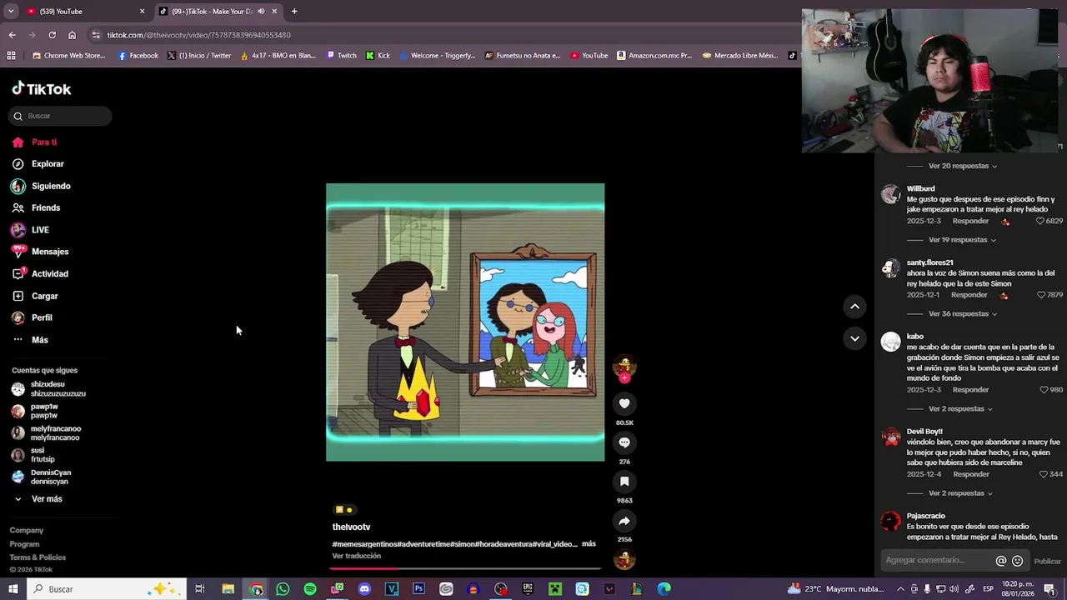This screenshot has width=1067, height=600.
Task: Share video with arrow icon
Action: coord(624,521)
